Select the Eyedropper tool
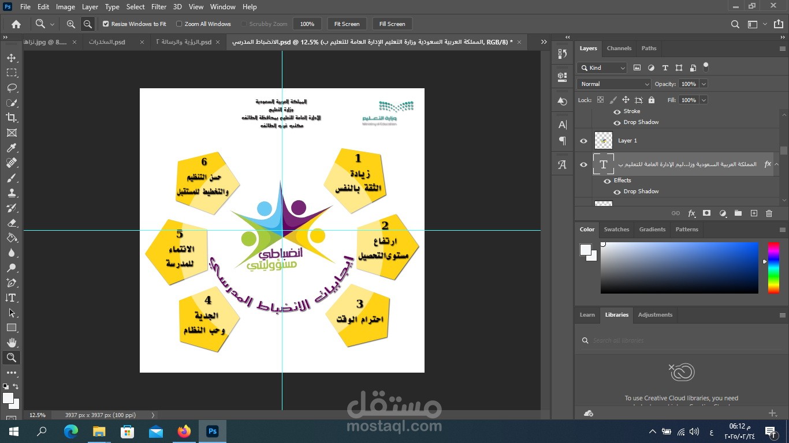The image size is (789, 443). coord(12,148)
